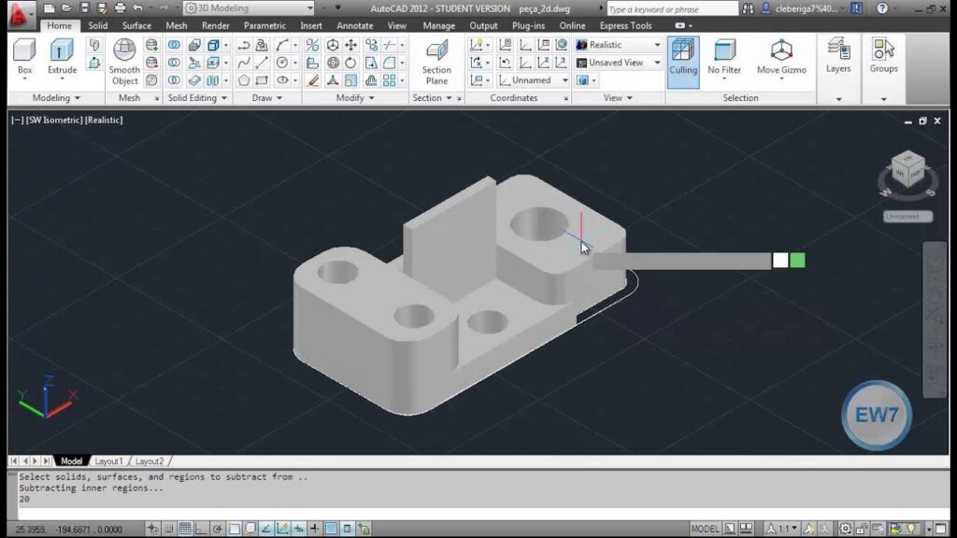This screenshot has width=957, height=538.
Task: Toggle Polar Tracking in status bar
Action: point(217,529)
